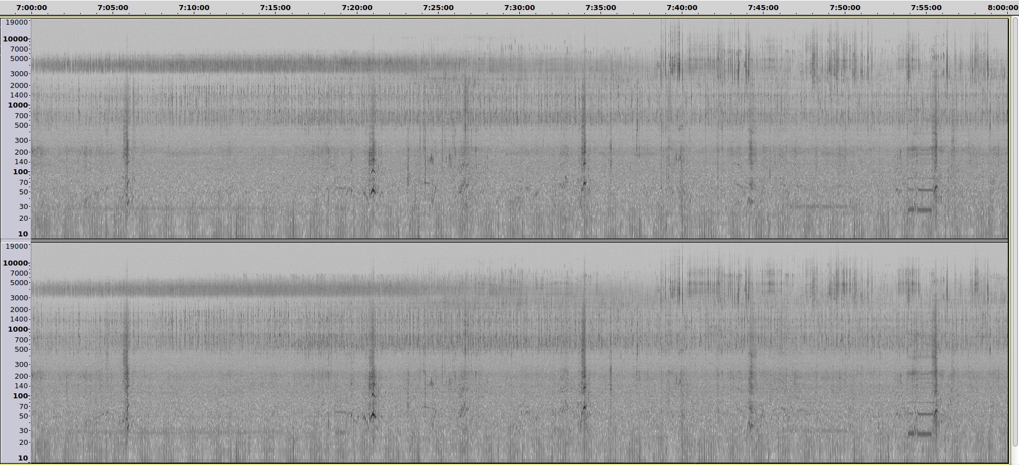The image size is (1019, 465).
Task: Jump to 7:15:00 on the time ruler
Action: [275, 8]
